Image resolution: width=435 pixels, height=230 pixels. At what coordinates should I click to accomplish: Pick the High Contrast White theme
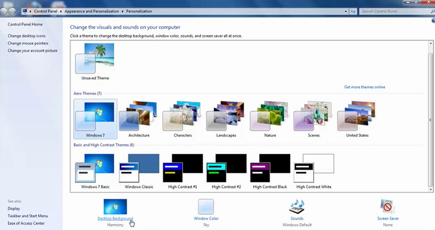(314, 168)
